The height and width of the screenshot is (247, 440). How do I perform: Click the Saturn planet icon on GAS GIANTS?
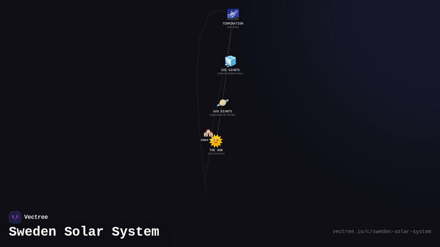(x=223, y=103)
